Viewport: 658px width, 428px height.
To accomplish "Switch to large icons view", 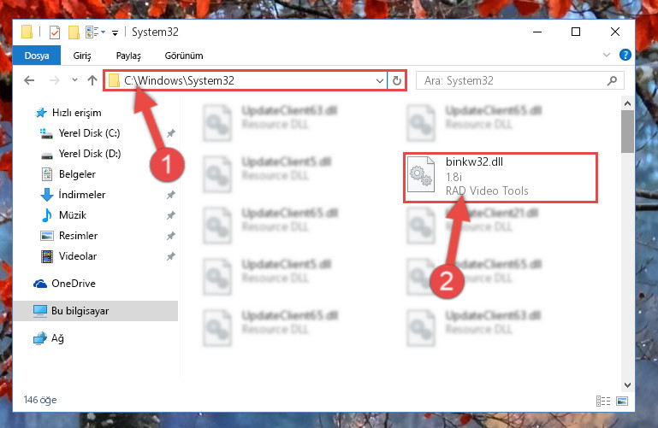I will click(622, 401).
